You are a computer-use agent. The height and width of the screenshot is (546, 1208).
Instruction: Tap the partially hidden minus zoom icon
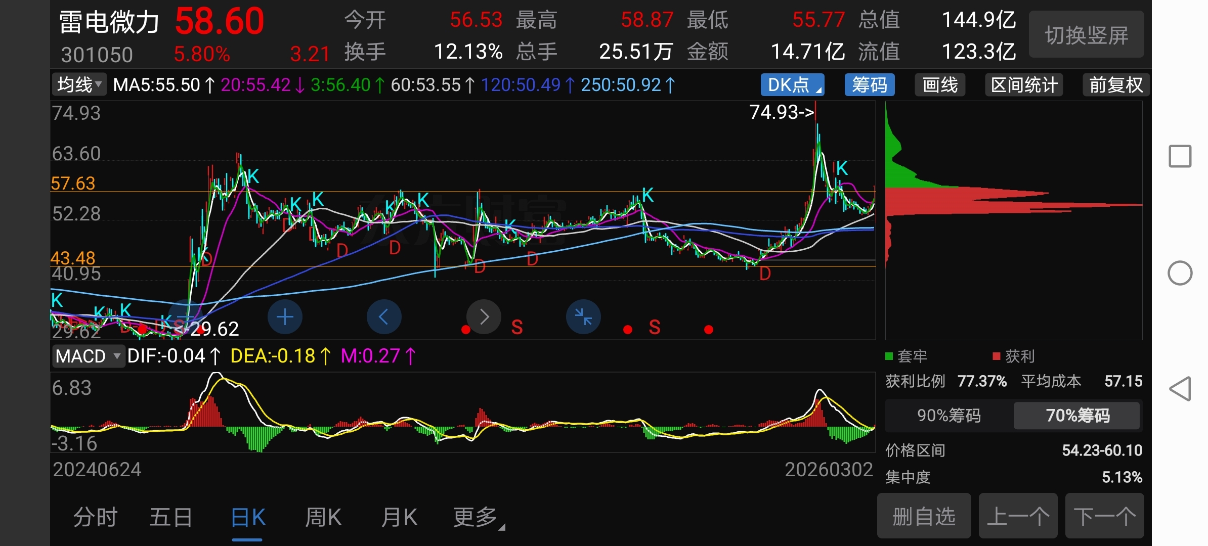coord(185,316)
